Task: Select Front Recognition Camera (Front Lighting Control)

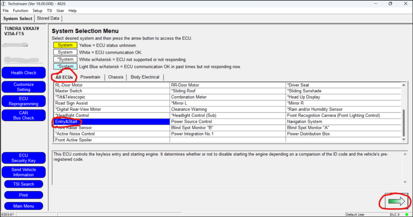Action: pyautogui.click(x=344, y=115)
